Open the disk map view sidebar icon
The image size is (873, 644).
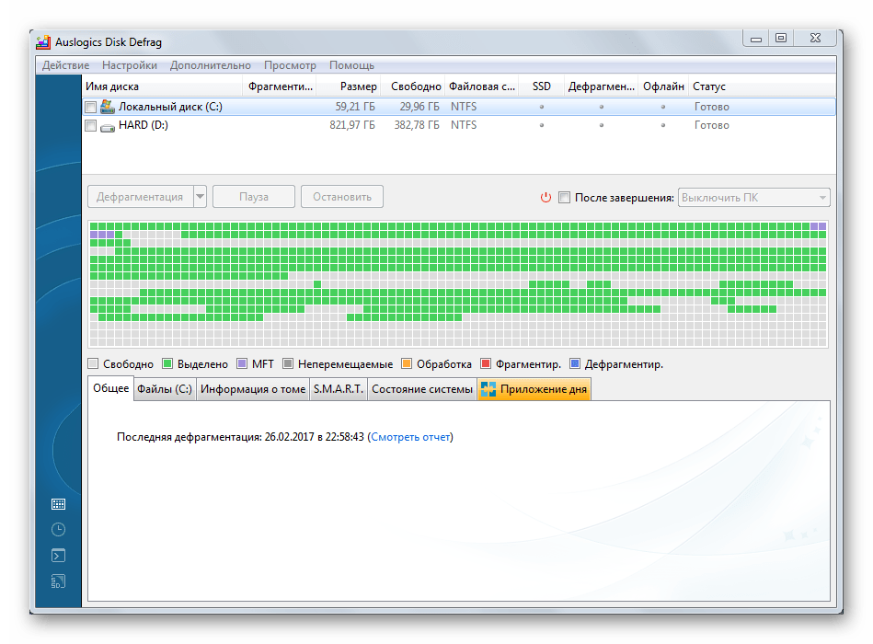pos(58,504)
